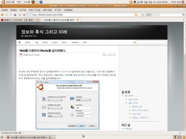Click the Wubi Firefox window taskbar button
Viewport: 186px width, 139px height.
(30, 137)
